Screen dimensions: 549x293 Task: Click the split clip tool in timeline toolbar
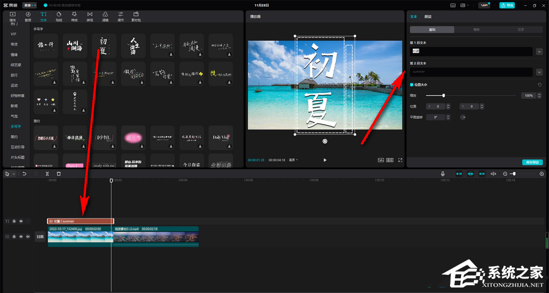click(x=47, y=174)
